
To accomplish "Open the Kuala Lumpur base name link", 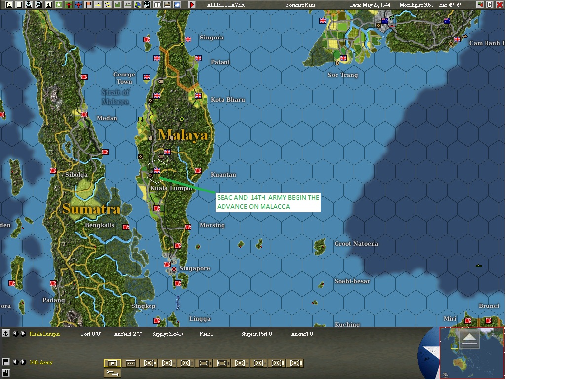I will click(45, 334).
